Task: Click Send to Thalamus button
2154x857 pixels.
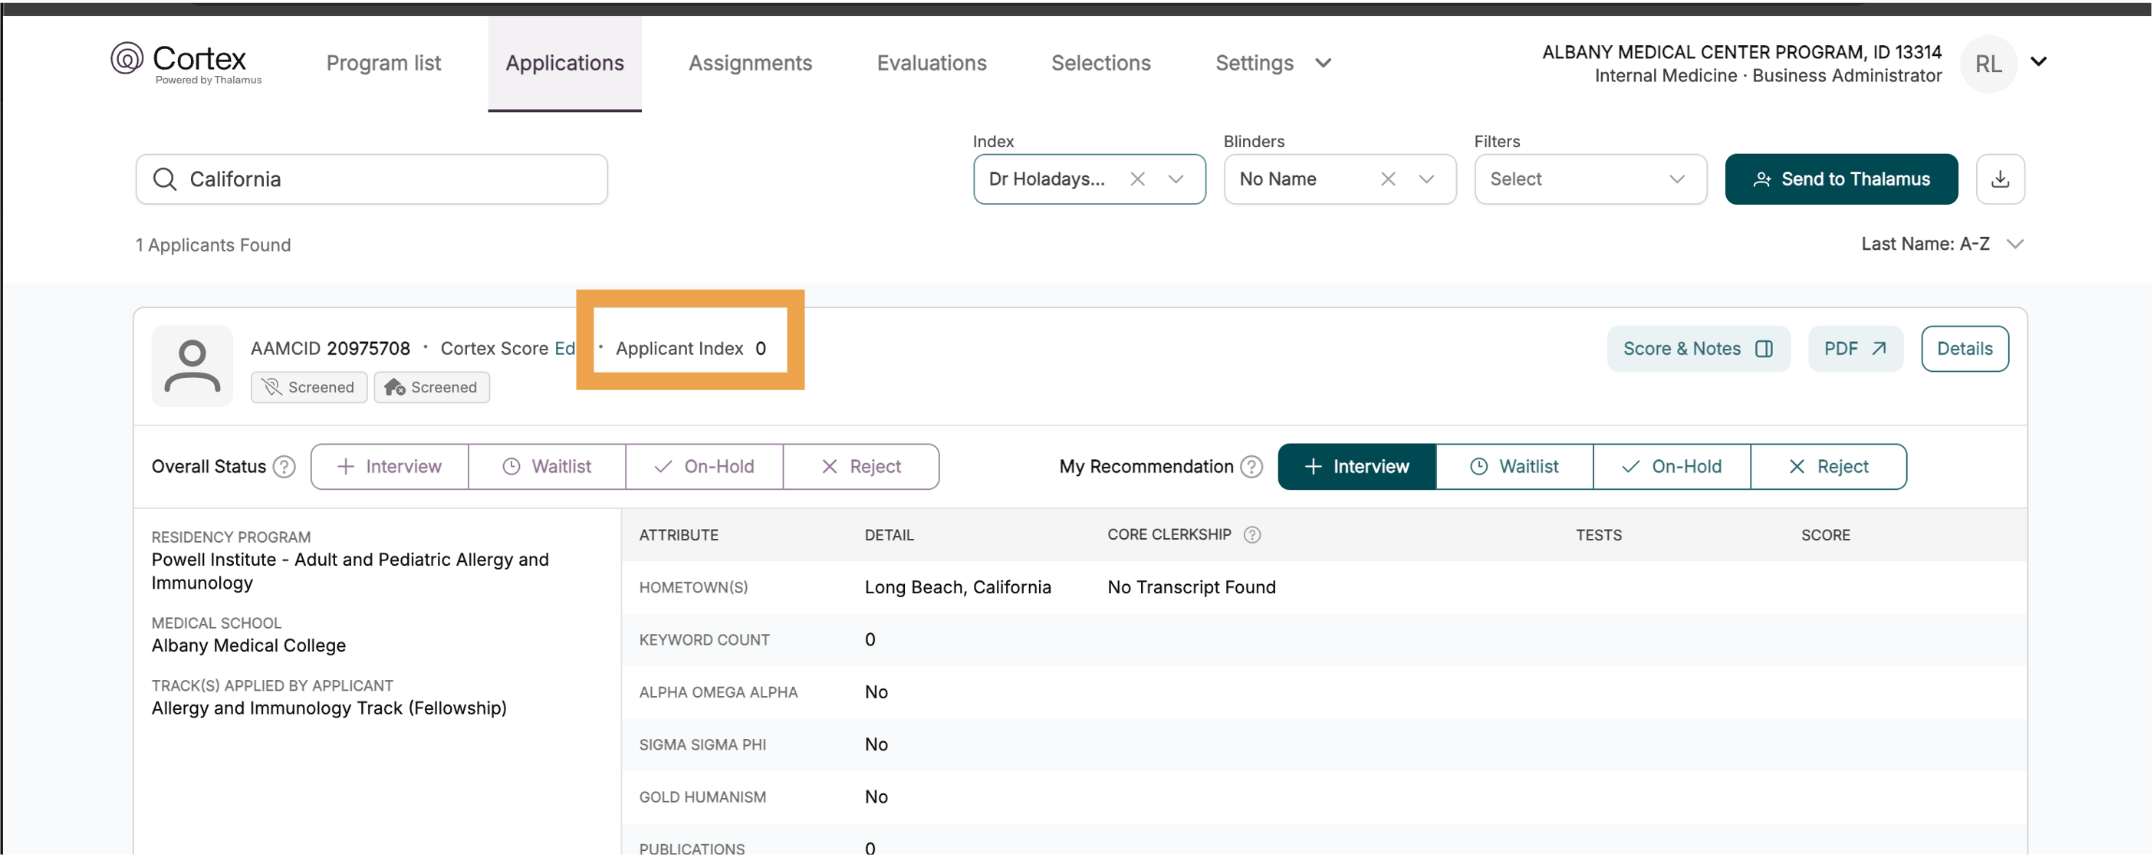Action: pyautogui.click(x=1840, y=179)
